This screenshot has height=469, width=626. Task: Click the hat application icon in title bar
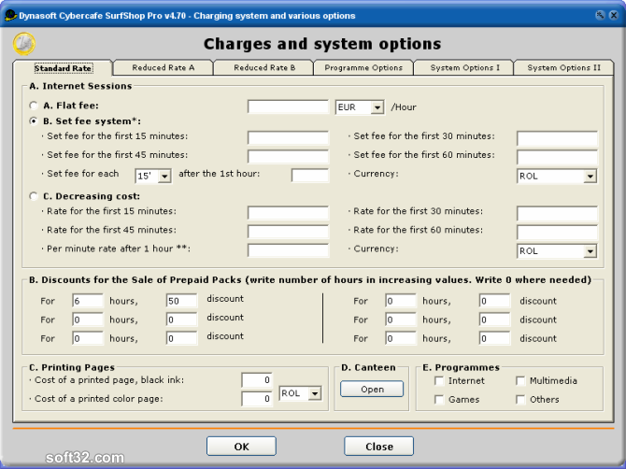click(10, 16)
